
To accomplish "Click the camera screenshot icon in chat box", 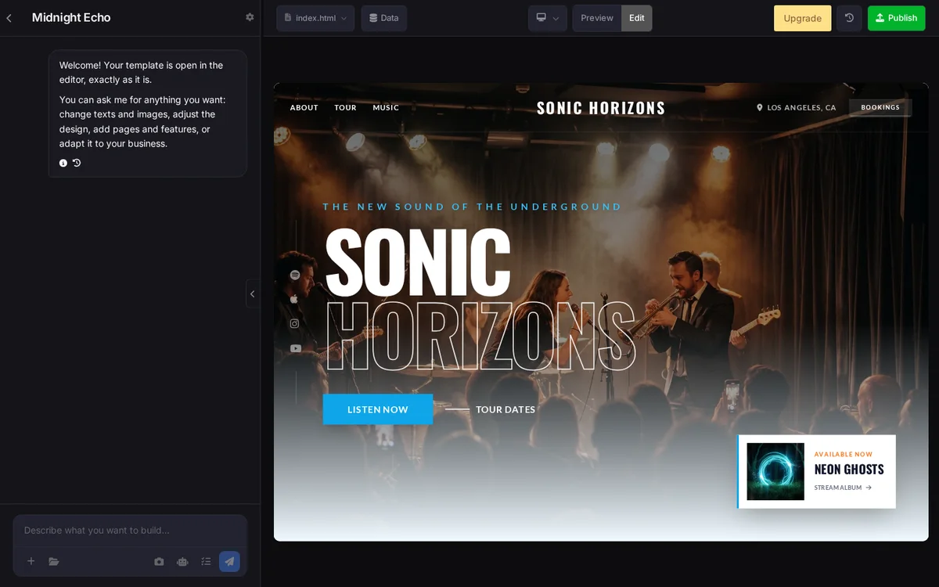I will pyautogui.click(x=160, y=561).
